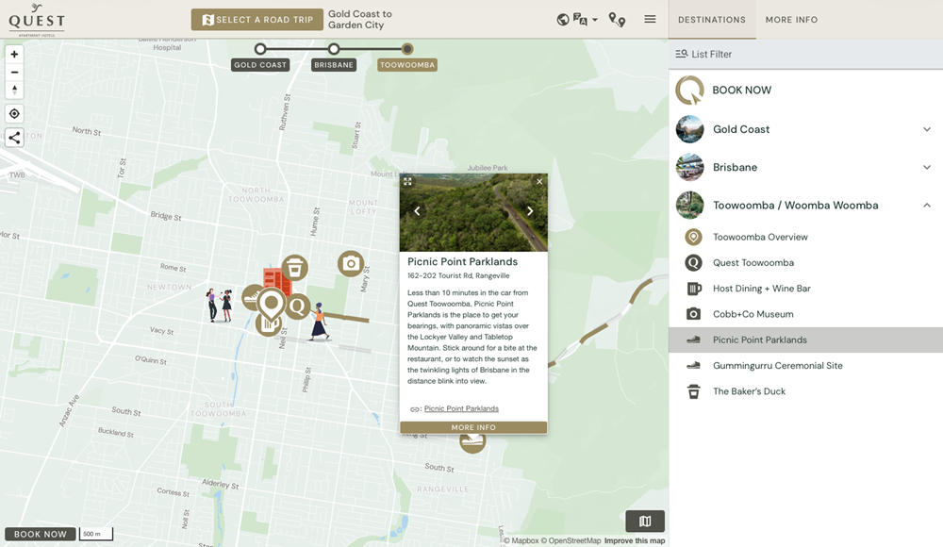This screenshot has height=547, width=943.
Task: Select Toowoomba route stop
Action: [407, 49]
